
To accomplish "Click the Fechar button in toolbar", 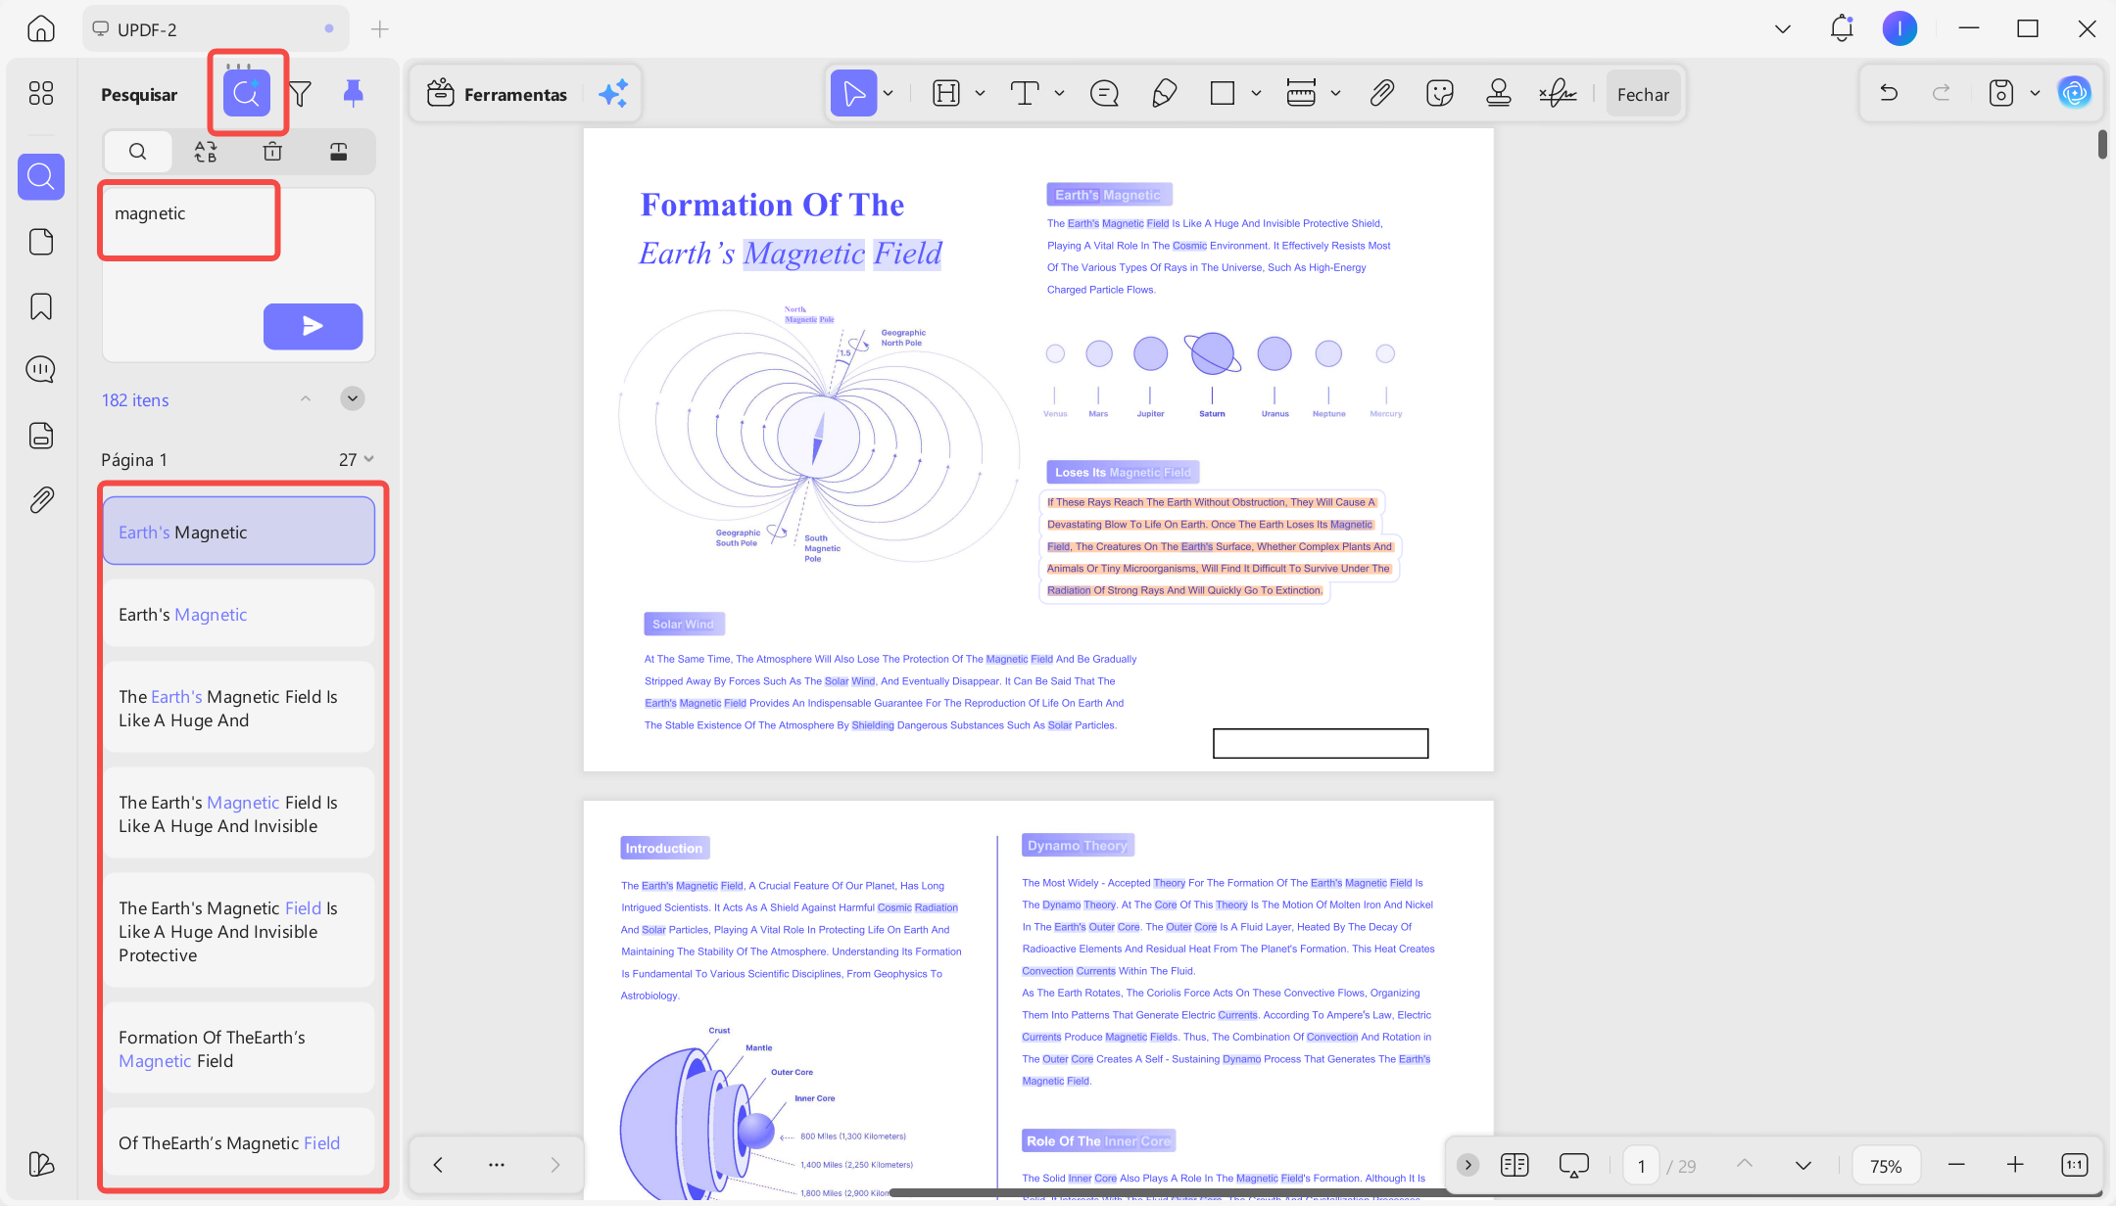I will 1643,94.
